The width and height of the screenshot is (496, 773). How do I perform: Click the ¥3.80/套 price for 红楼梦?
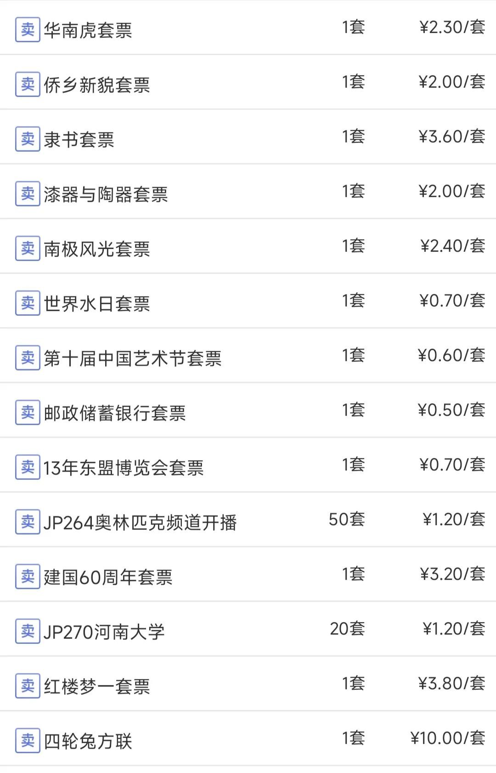[x=452, y=683]
